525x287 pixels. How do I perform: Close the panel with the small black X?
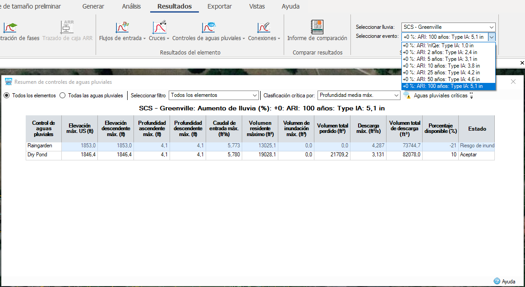click(x=522, y=63)
